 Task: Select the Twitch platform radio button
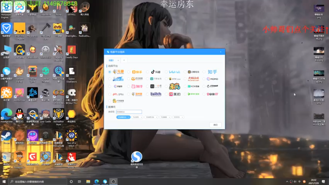tap(147, 94)
